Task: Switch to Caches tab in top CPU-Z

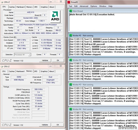Action: [x=12, y=7]
